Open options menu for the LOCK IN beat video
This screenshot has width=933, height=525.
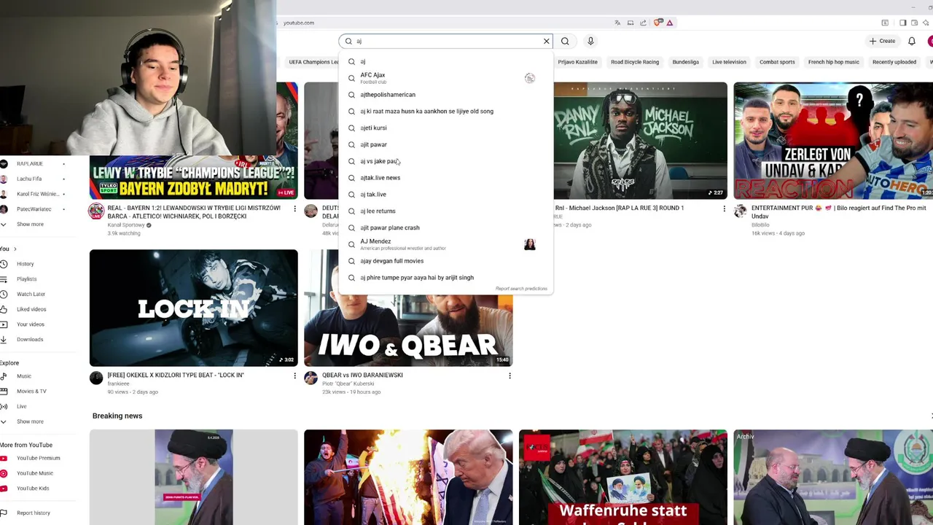pyautogui.click(x=294, y=376)
